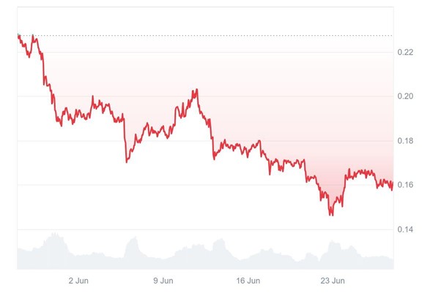Click the sharp price dip between 2 and 9 Jun

click(127, 160)
